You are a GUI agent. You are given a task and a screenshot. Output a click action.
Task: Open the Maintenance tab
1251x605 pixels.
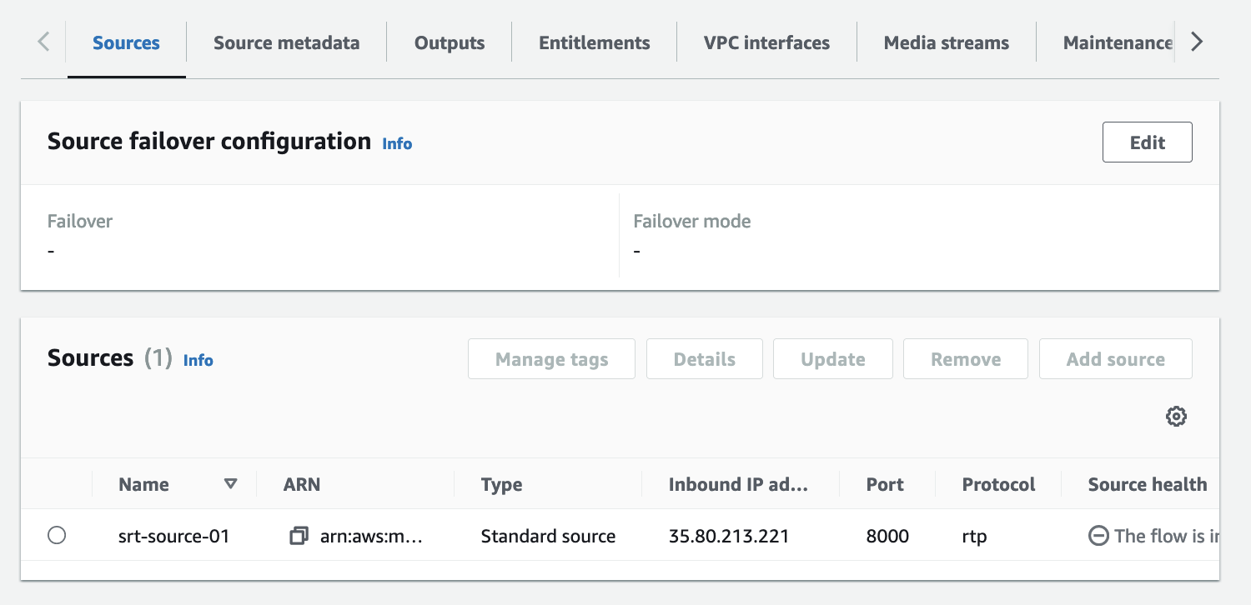tap(1117, 43)
